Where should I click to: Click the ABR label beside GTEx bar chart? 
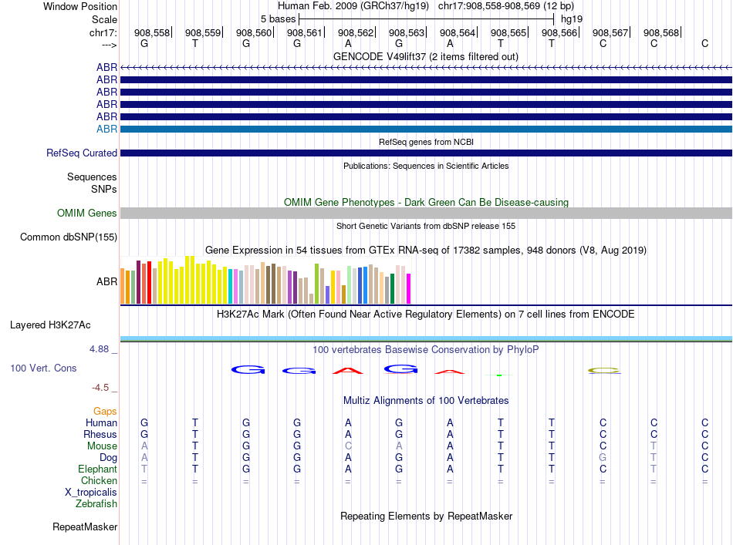(x=106, y=281)
